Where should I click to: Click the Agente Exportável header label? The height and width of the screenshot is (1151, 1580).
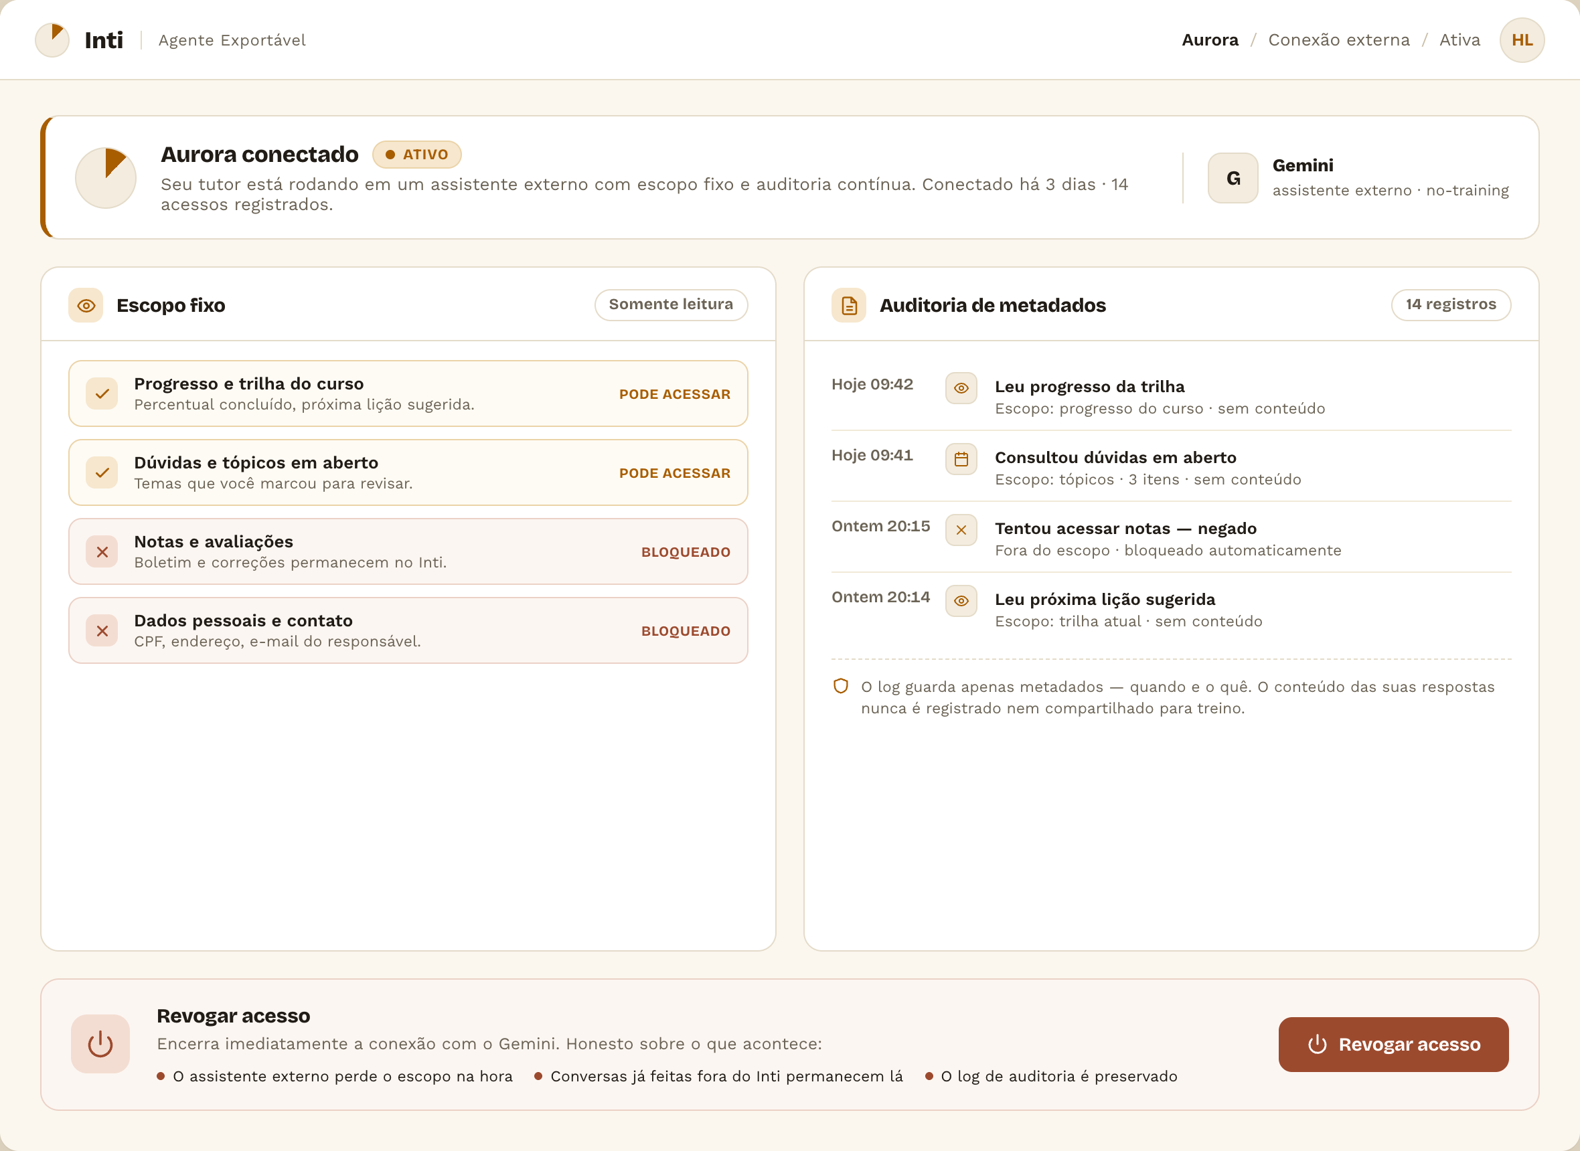232,39
